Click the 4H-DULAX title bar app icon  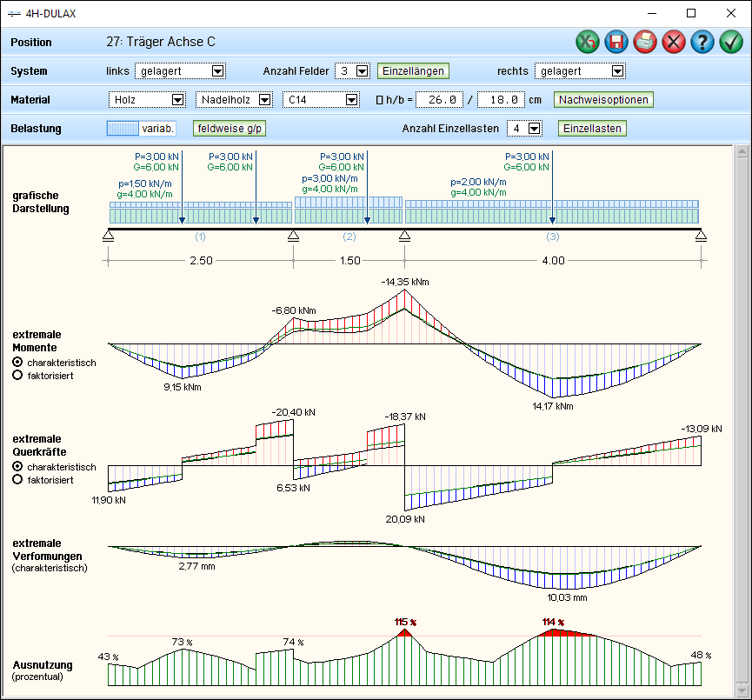click(14, 13)
